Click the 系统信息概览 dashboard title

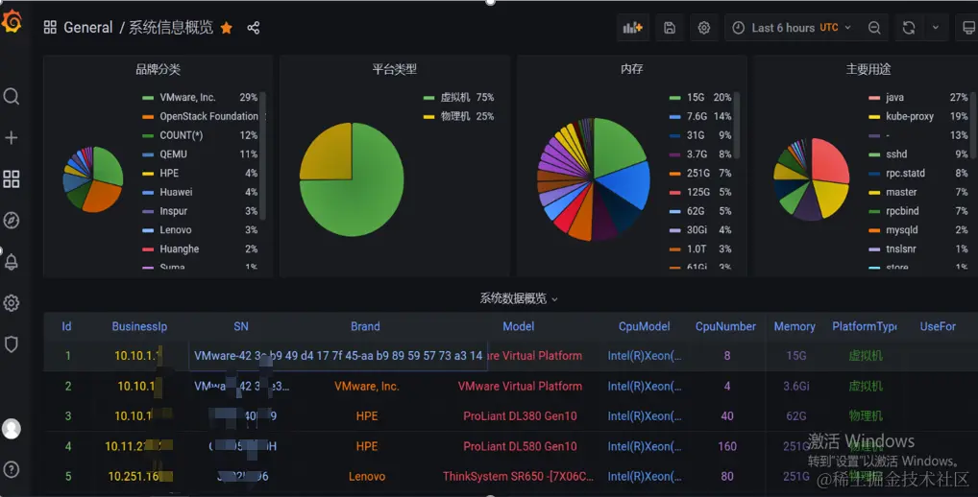click(171, 28)
